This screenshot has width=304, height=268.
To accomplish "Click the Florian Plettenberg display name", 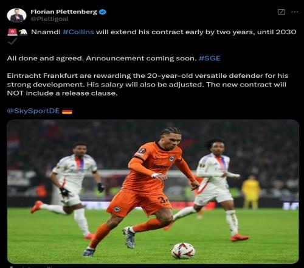I will [x=64, y=12].
